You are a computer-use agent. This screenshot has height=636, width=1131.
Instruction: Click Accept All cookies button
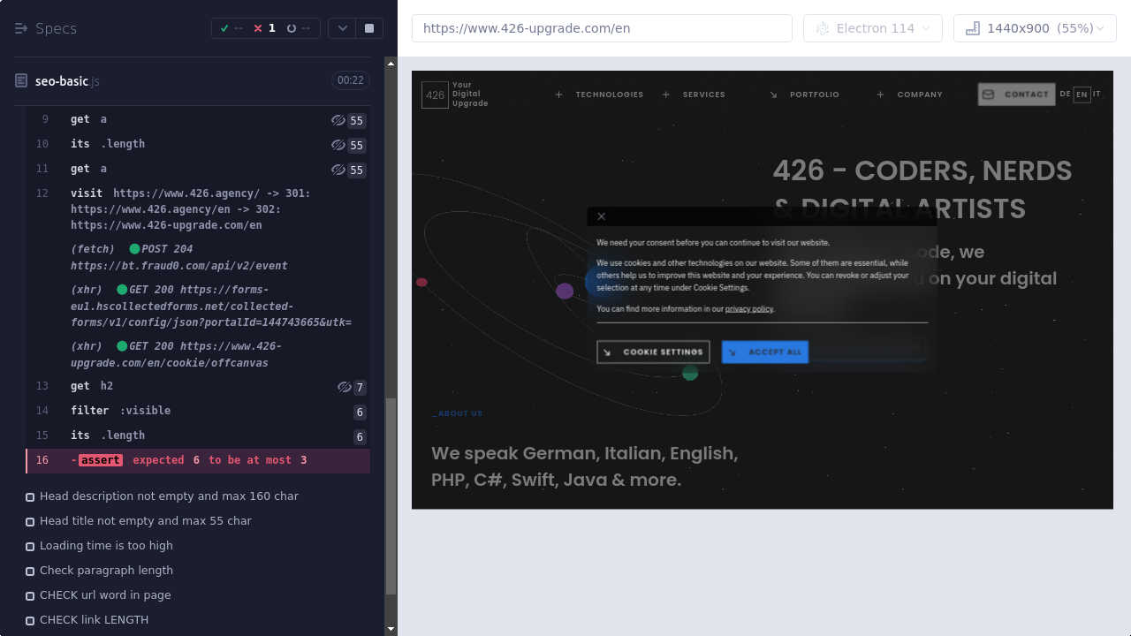[x=765, y=352]
